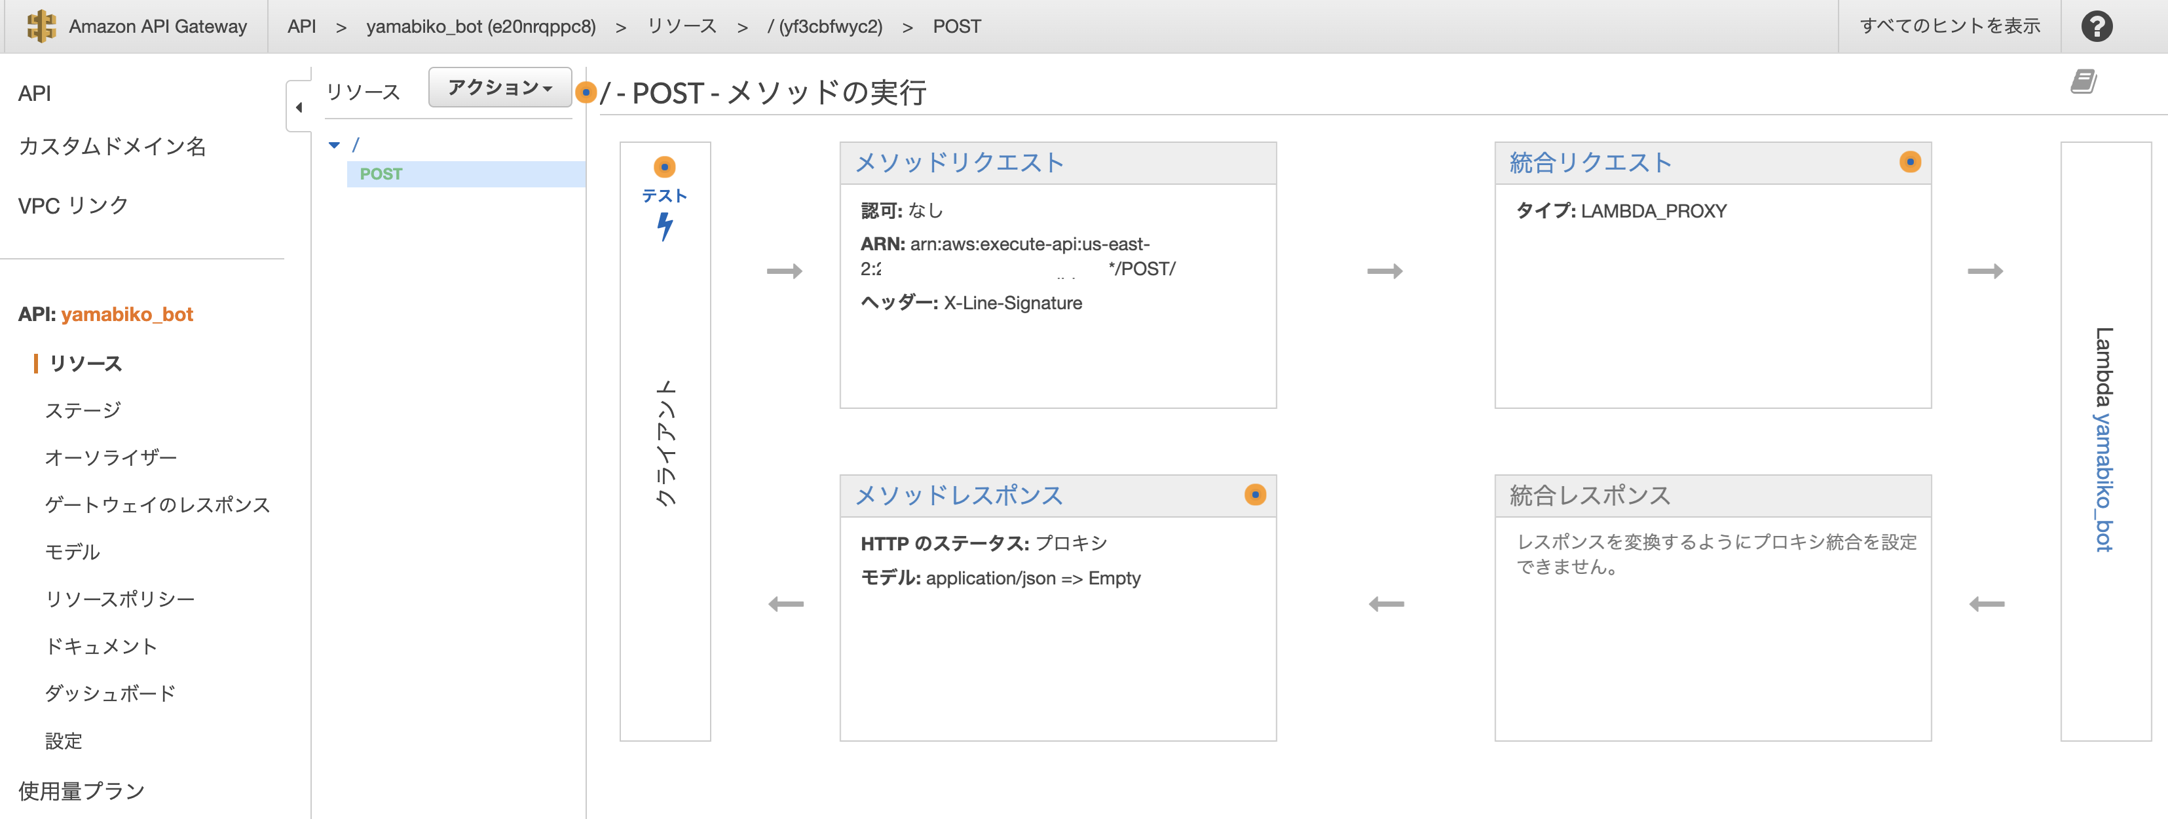2168x819 pixels.
Task: Open the help question mark icon
Action: point(2097,26)
